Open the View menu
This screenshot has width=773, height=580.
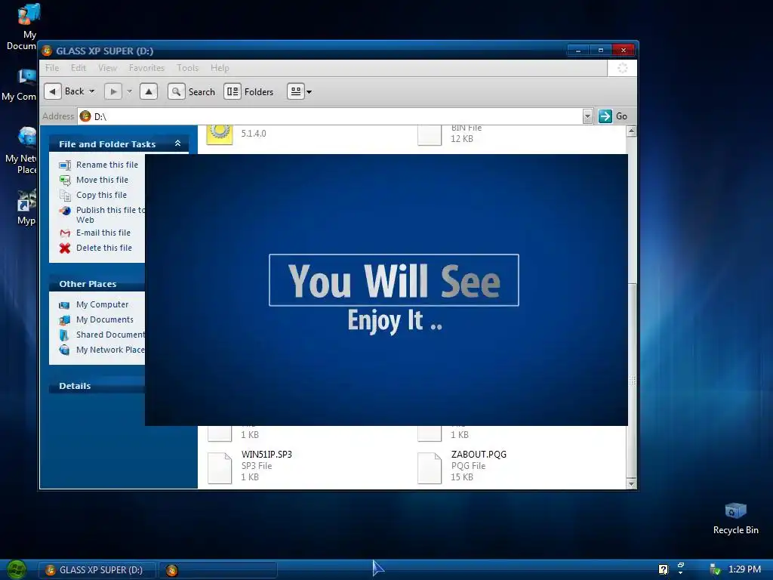[107, 68]
